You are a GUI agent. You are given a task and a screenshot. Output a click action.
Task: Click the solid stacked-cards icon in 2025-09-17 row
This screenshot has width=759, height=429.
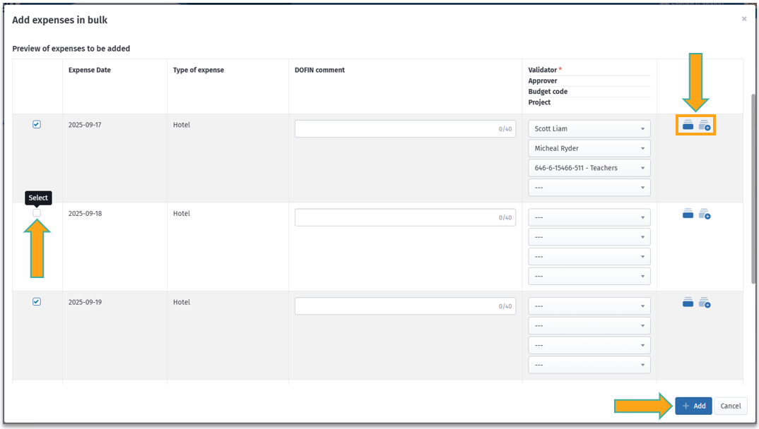688,125
